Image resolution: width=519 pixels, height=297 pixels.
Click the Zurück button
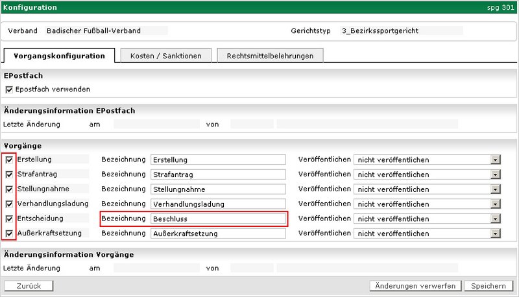(x=29, y=286)
